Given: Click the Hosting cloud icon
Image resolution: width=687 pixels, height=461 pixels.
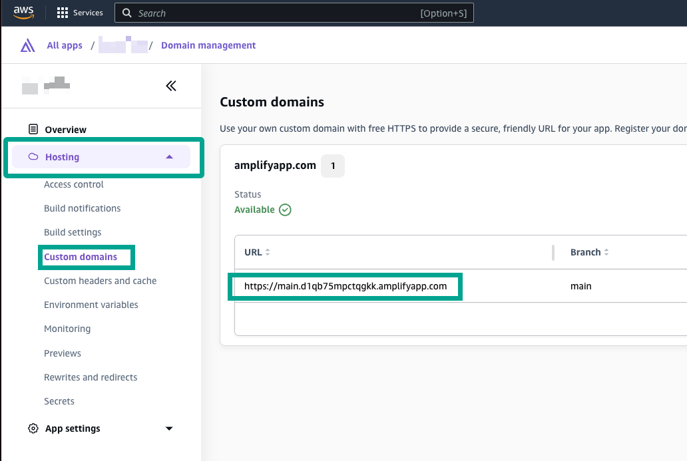Looking at the screenshot, I should pyautogui.click(x=33, y=157).
